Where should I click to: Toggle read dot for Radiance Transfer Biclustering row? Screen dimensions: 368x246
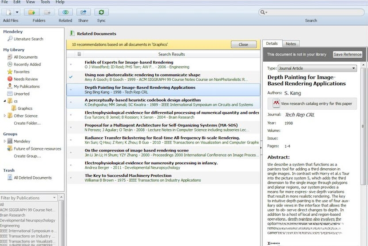click(71, 140)
